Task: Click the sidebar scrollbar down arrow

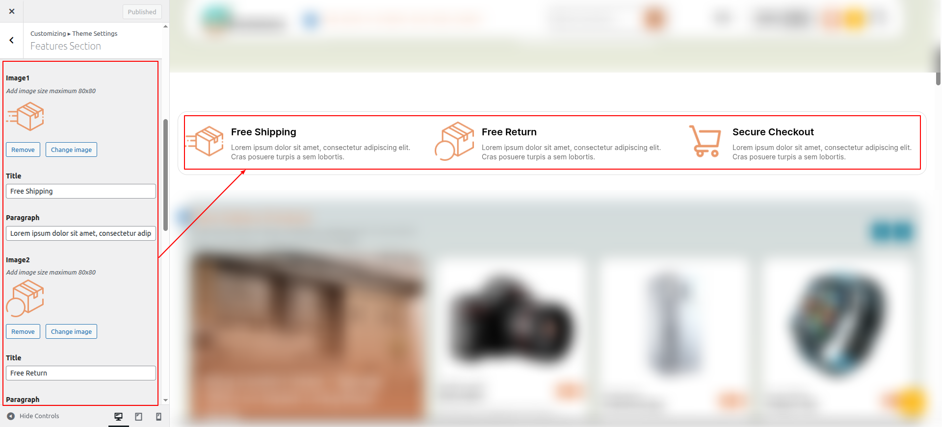Action: 165,400
